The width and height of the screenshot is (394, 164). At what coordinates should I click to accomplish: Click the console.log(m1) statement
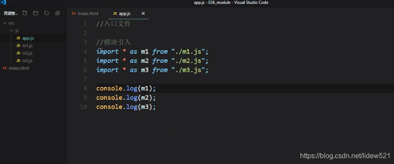click(x=126, y=89)
